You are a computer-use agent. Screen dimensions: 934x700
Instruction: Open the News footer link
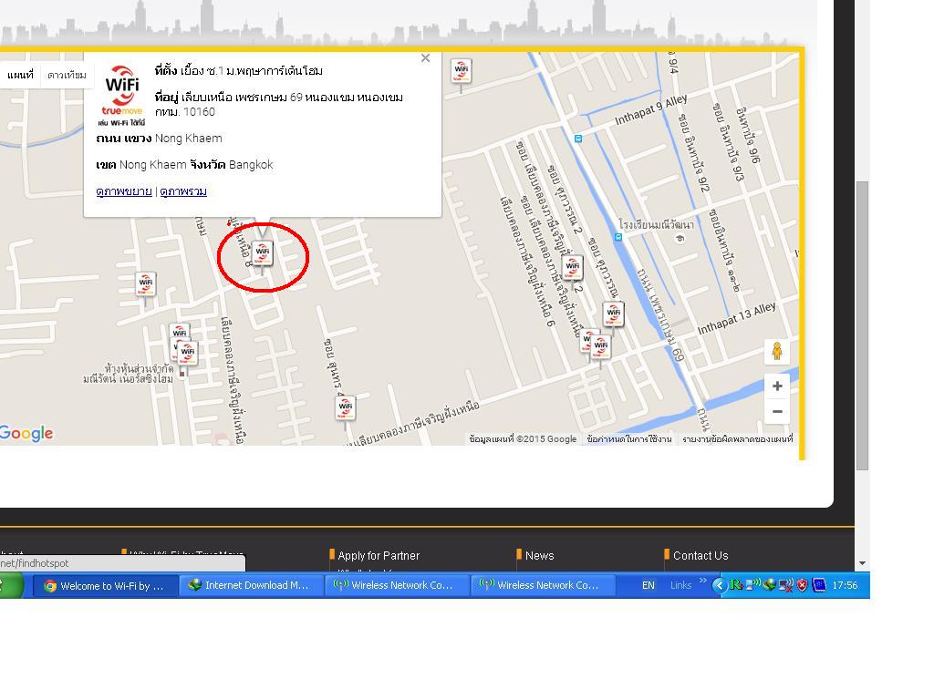coord(540,555)
